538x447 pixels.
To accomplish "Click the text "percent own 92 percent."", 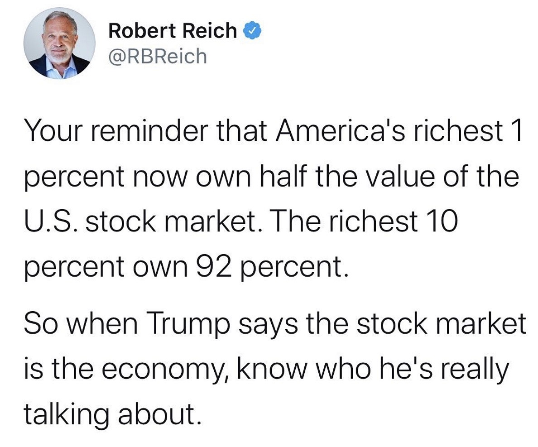I will (186, 268).
